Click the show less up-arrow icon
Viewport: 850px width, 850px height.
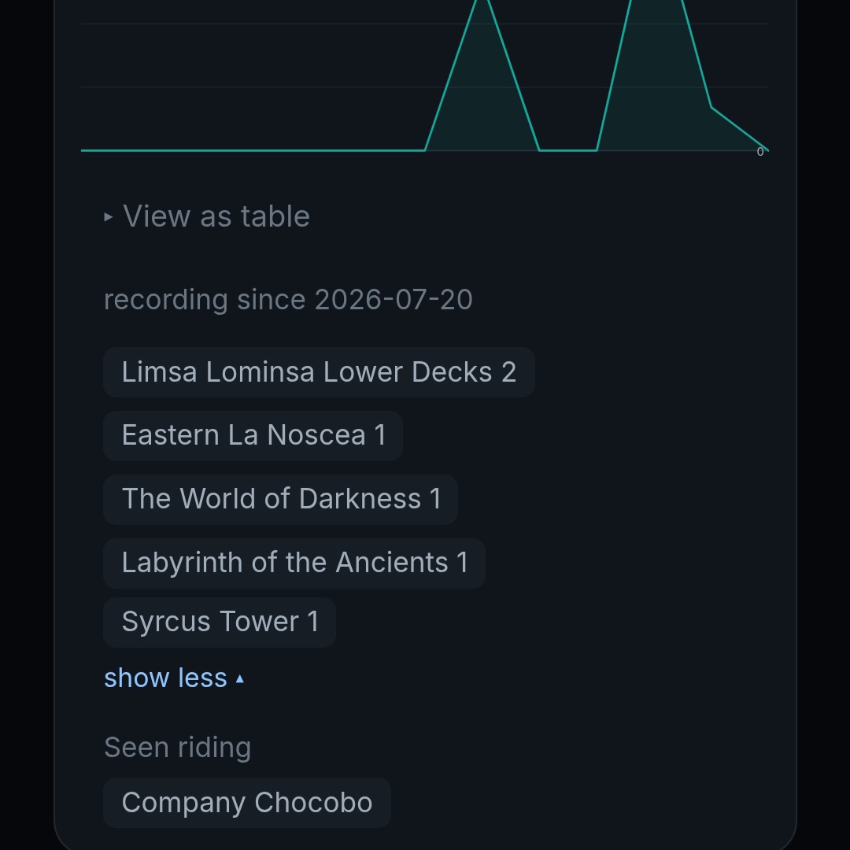pos(239,678)
